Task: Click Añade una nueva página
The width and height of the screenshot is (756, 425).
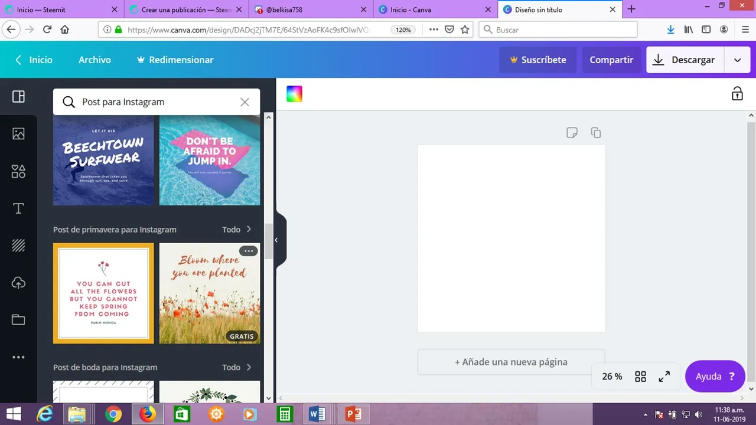Action: (x=511, y=362)
